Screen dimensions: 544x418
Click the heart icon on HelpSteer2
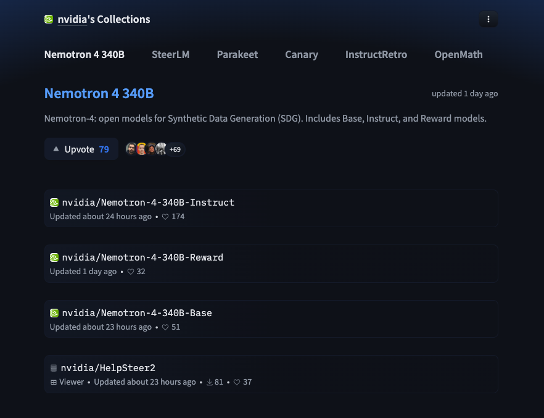pos(237,382)
